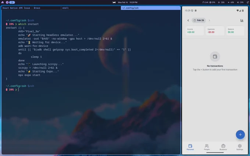The image size is (250, 156).
Task: Tap the blue plus add-transaction button
Action: [240, 134]
